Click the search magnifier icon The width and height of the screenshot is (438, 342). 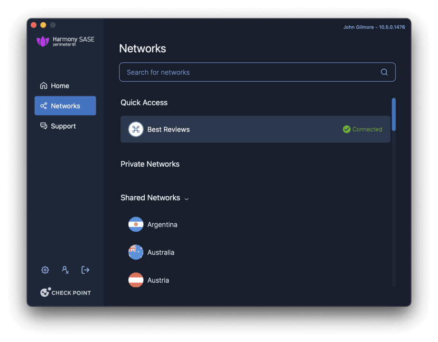[x=384, y=72]
